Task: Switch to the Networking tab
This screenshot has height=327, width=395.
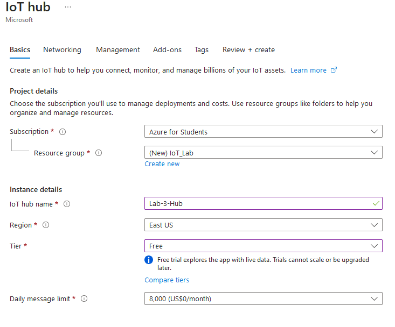Action: click(62, 49)
